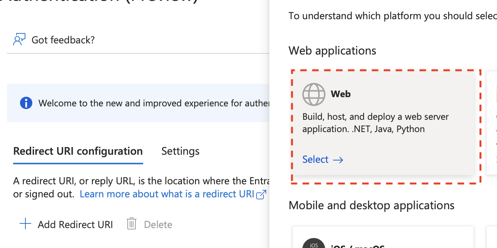Click the plus icon for Add Redirect URI
Image resolution: width=497 pixels, height=248 pixels.
[x=25, y=224]
